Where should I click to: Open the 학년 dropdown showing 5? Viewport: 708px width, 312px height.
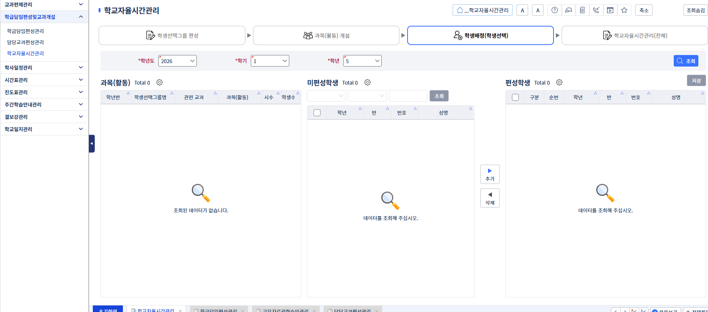pyautogui.click(x=362, y=61)
